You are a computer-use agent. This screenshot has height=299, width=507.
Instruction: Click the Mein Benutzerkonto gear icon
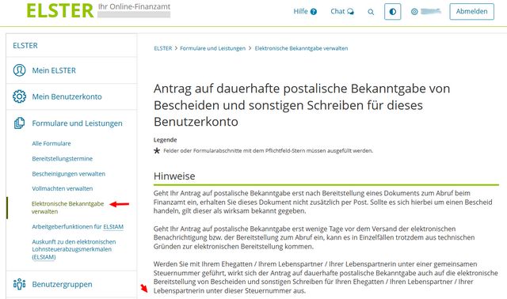pos(19,97)
